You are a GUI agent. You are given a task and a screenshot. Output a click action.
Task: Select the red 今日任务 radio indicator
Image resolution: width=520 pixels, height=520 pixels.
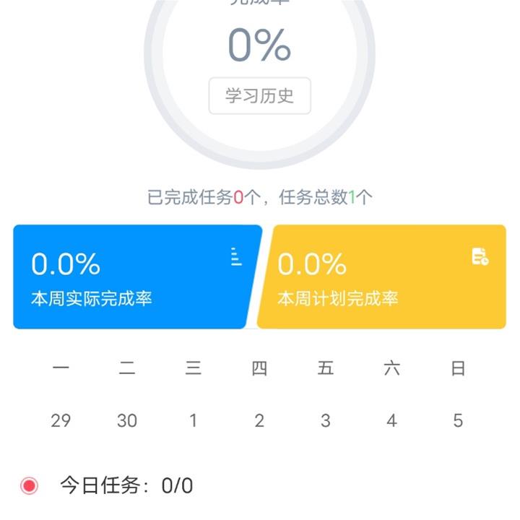pyautogui.click(x=29, y=486)
